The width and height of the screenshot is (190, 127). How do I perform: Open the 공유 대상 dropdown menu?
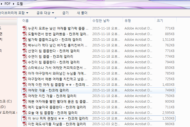coord(45,13)
